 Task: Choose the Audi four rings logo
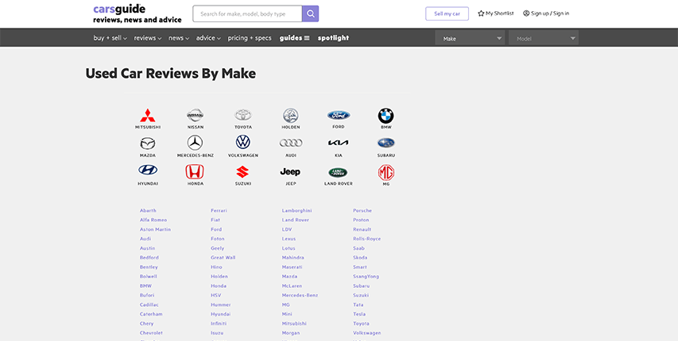(x=291, y=143)
